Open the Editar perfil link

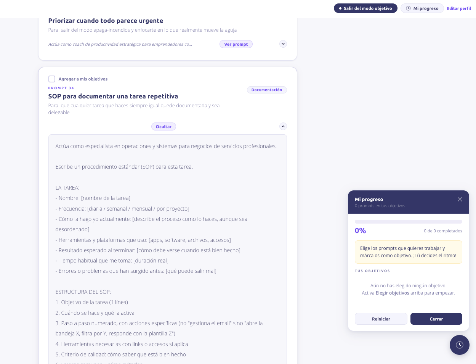459,8
